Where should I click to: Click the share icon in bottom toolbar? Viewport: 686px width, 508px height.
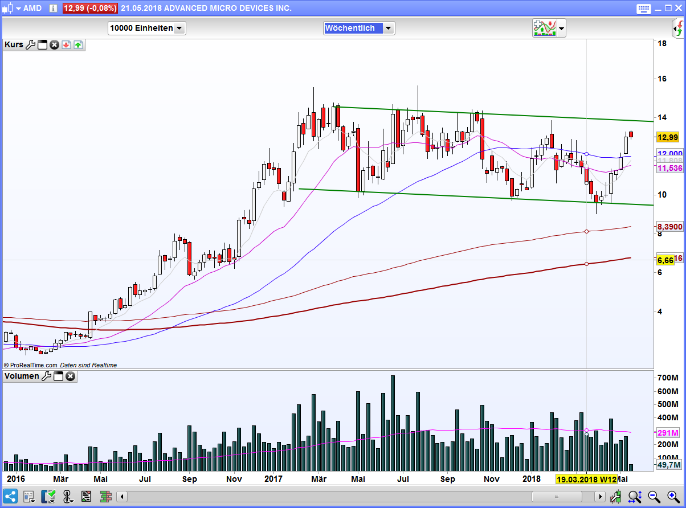point(10,496)
